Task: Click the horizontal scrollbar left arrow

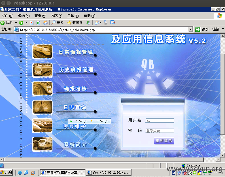Action: pos(2,160)
